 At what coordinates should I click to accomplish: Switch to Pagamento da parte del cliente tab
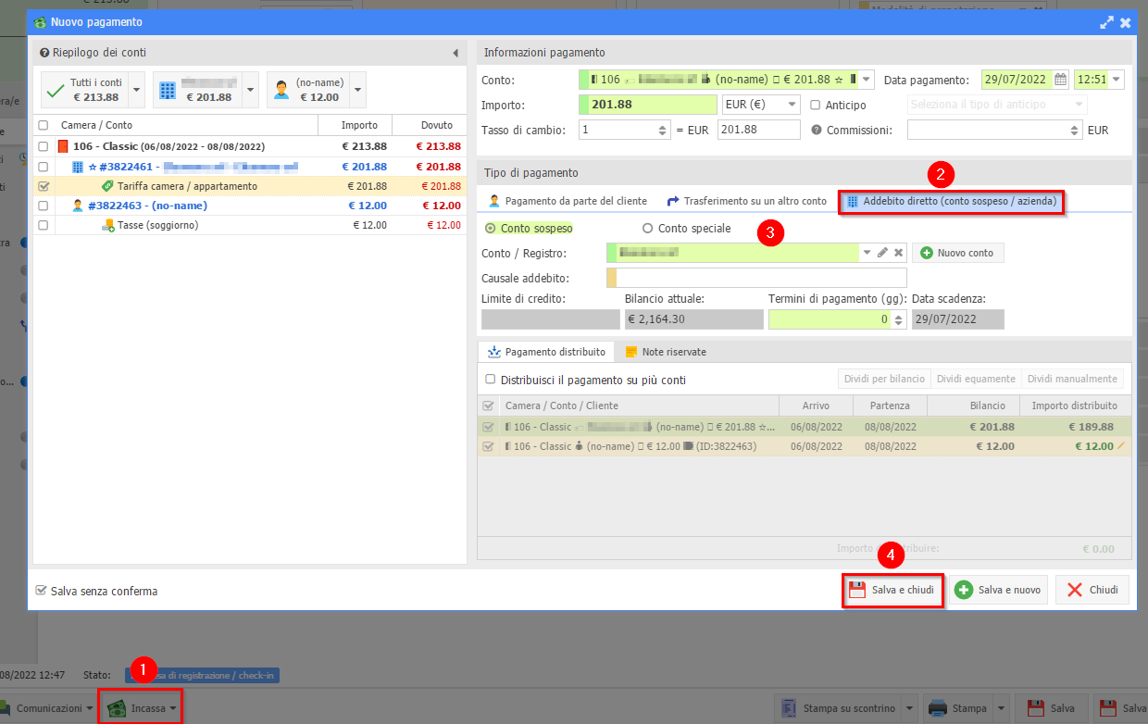[568, 201]
